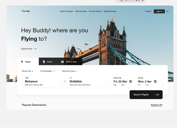The width and height of the screenshot is (177, 136).
Task: Open Manage Booking
Action: pos(110,11)
